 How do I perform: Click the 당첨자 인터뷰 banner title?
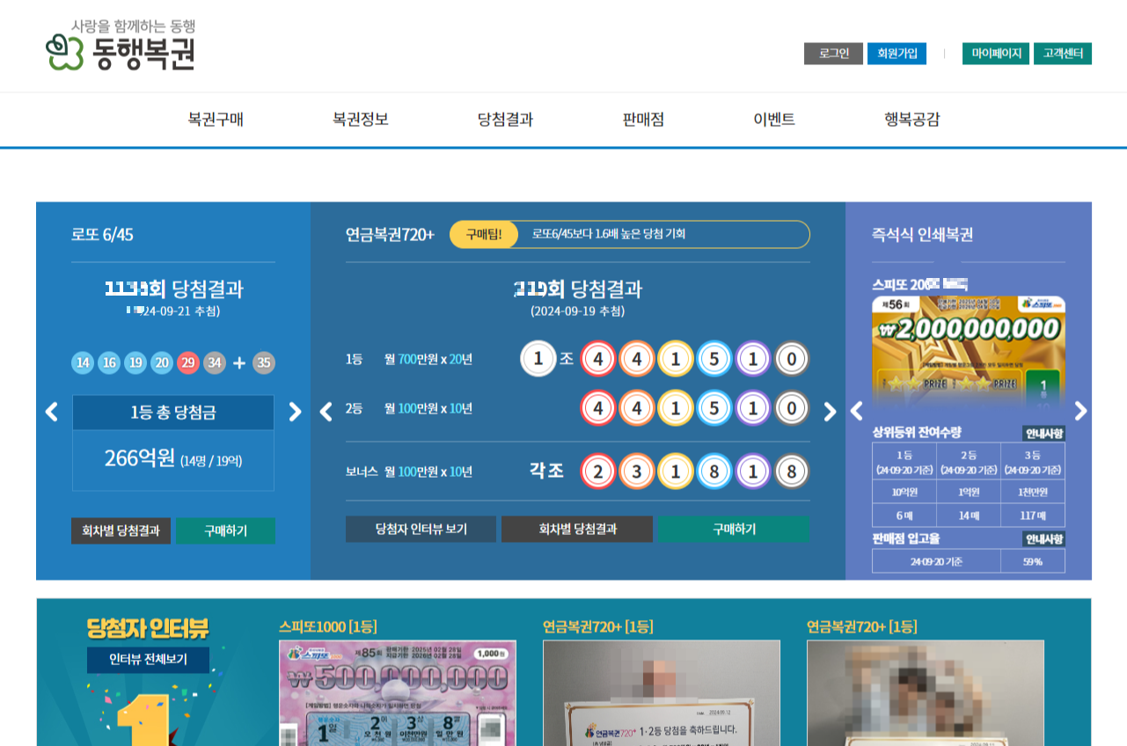pos(148,628)
